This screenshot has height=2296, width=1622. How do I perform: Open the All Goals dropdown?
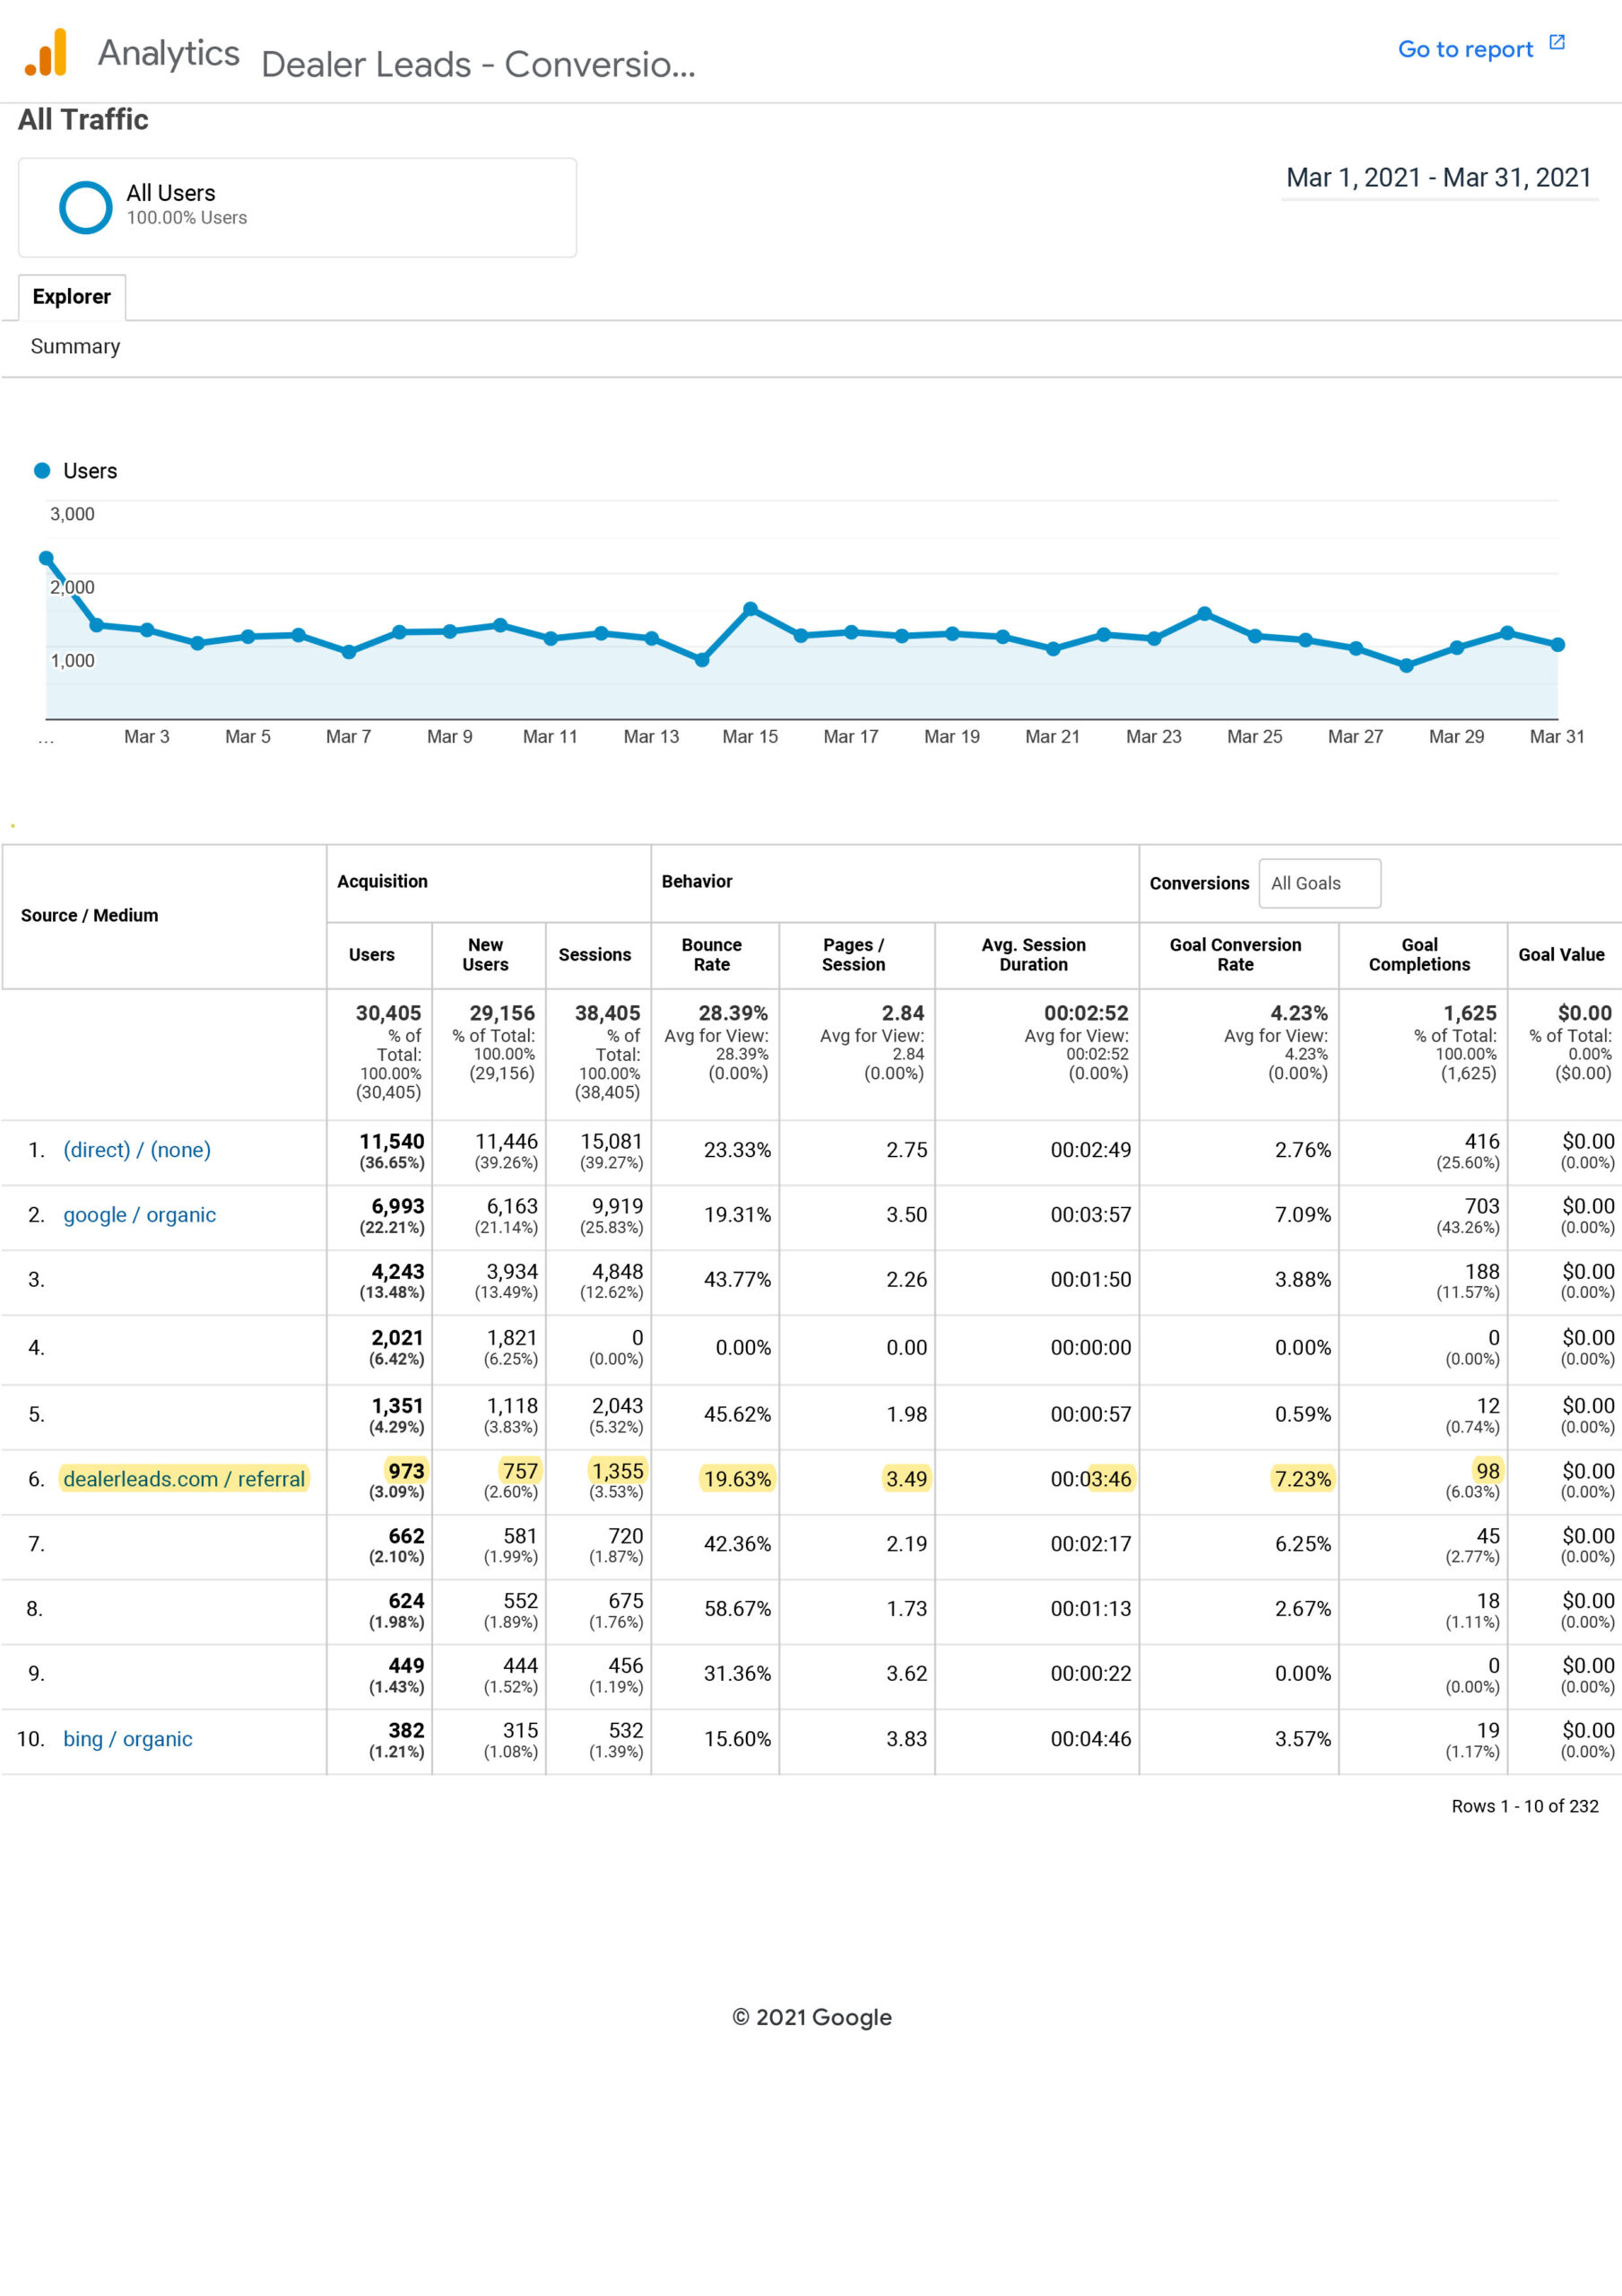[1319, 883]
